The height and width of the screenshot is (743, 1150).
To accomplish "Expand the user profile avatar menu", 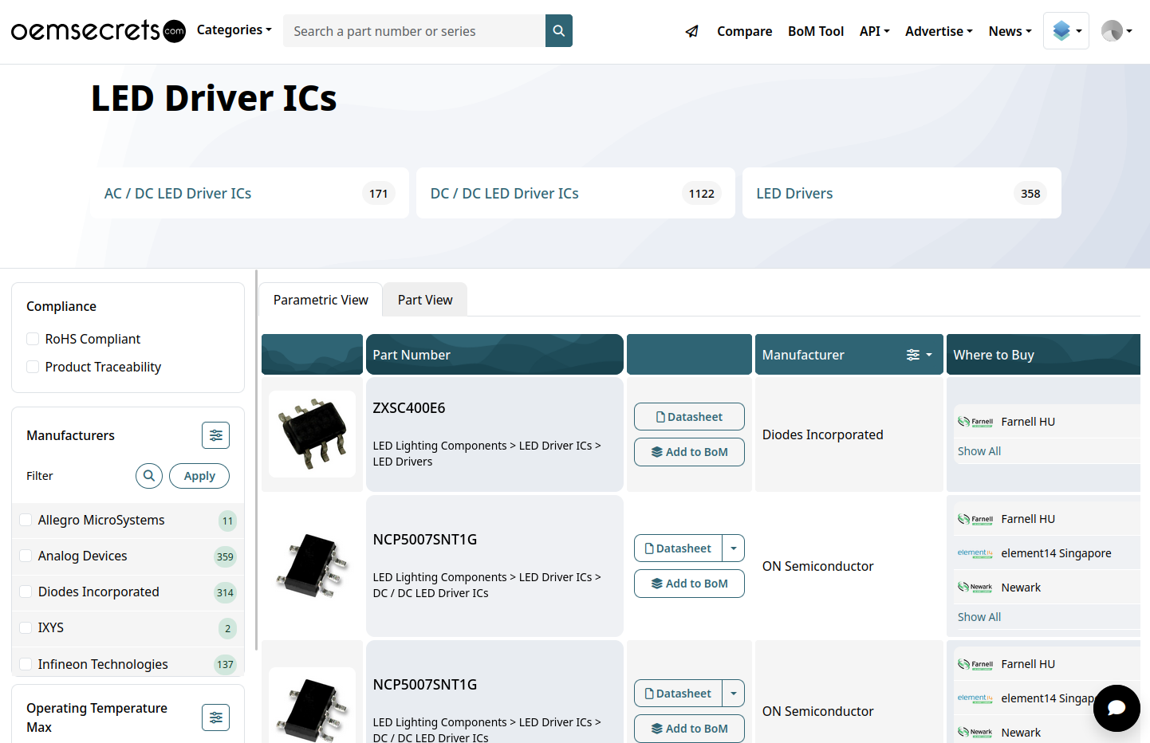I will (1117, 31).
